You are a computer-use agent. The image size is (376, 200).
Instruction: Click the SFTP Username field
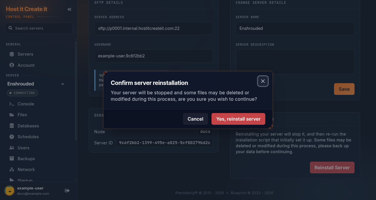pyautogui.click(x=153, y=56)
